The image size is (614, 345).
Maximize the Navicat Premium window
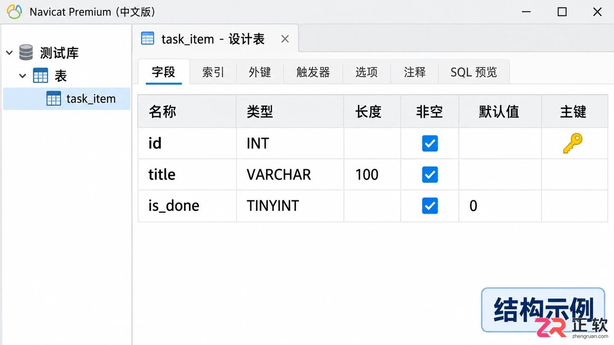pyautogui.click(x=562, y=12)
